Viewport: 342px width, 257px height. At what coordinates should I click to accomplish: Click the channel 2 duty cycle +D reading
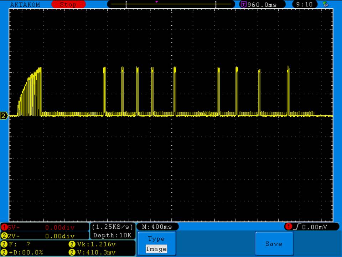(x=23, y=252)
